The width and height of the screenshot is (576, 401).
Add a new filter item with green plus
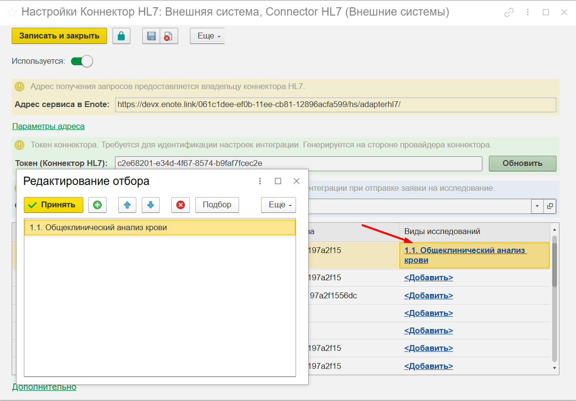point(97,205)
